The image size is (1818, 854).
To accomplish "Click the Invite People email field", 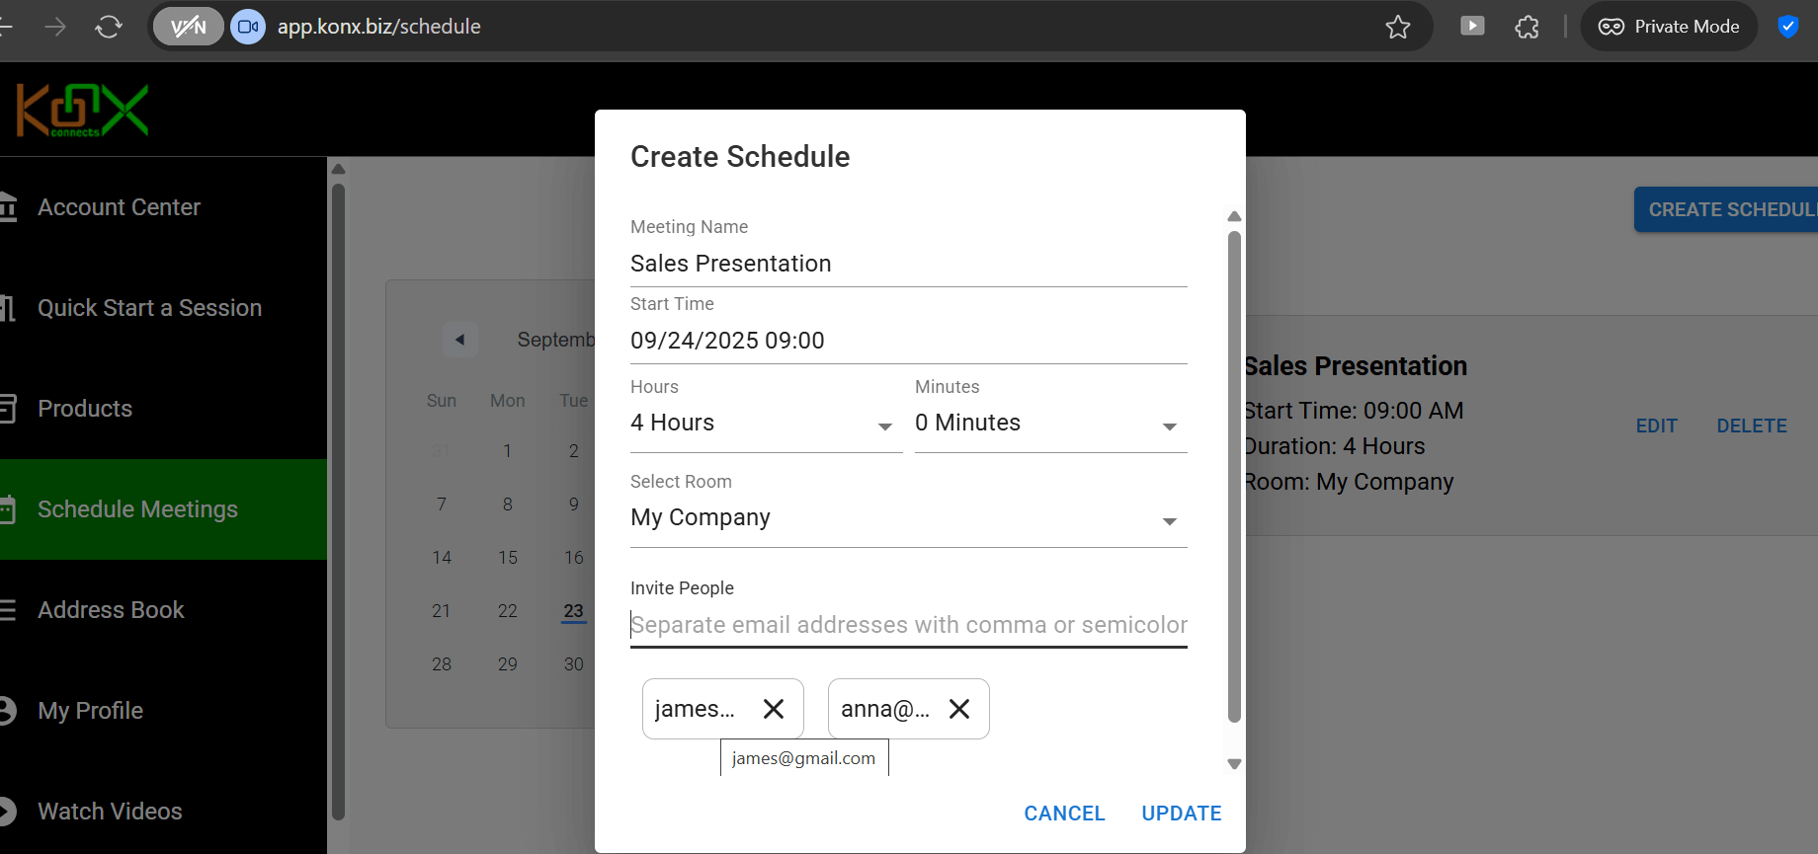I will tap(908, 625).
